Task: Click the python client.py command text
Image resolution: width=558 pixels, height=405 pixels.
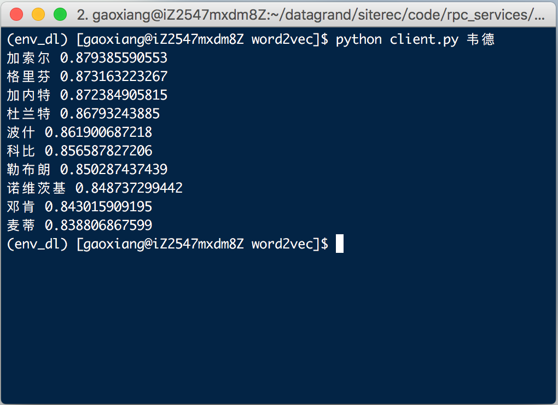Action: (x=397, y=39)
